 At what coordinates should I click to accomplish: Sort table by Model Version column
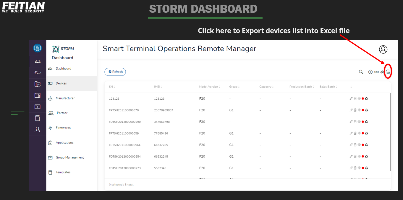click(x=210, y=87)
